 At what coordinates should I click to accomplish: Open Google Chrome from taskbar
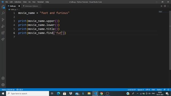(101, 94)
